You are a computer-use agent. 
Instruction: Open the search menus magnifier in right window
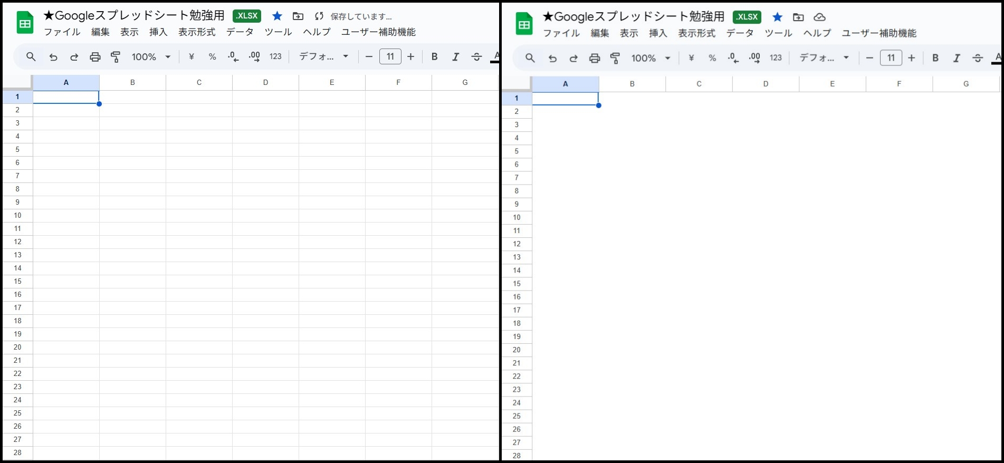point(530,58)
